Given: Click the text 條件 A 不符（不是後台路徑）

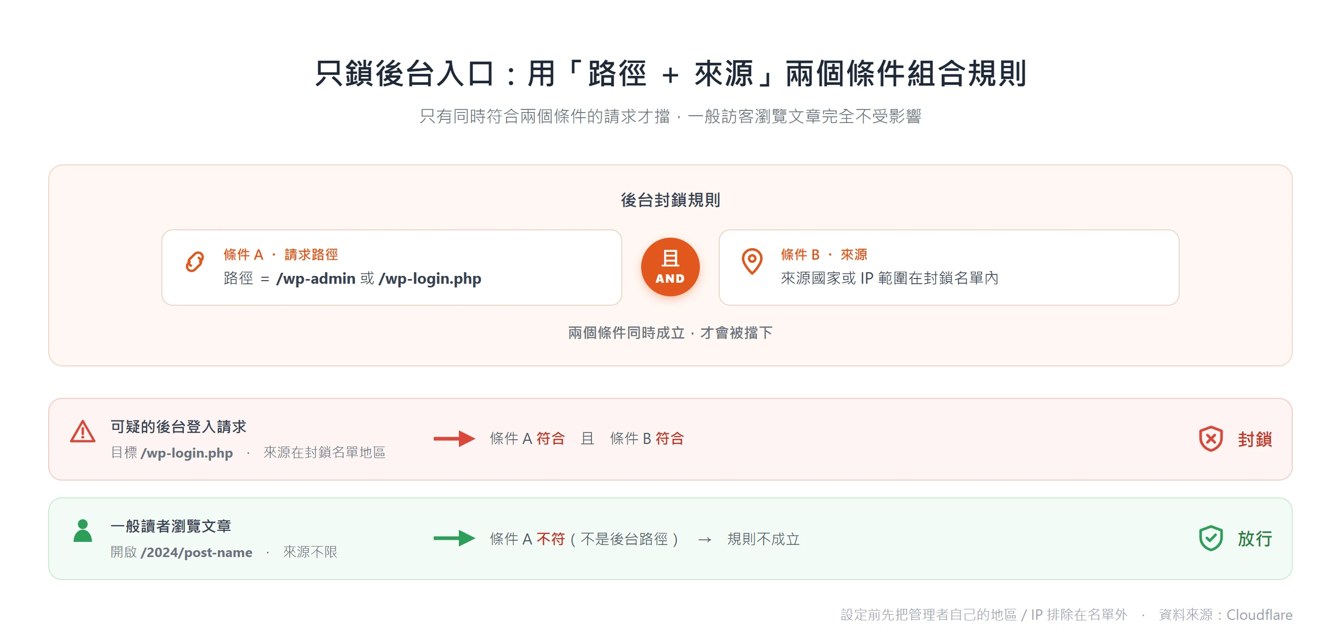Looking at the screenshot, I should pos(585,539).
